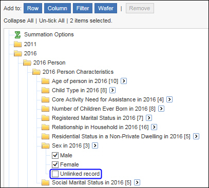Open the Child Type in 2016 folder icon
Screen dimensions: 209x188
pyautogui.click(x=45, y=90)
